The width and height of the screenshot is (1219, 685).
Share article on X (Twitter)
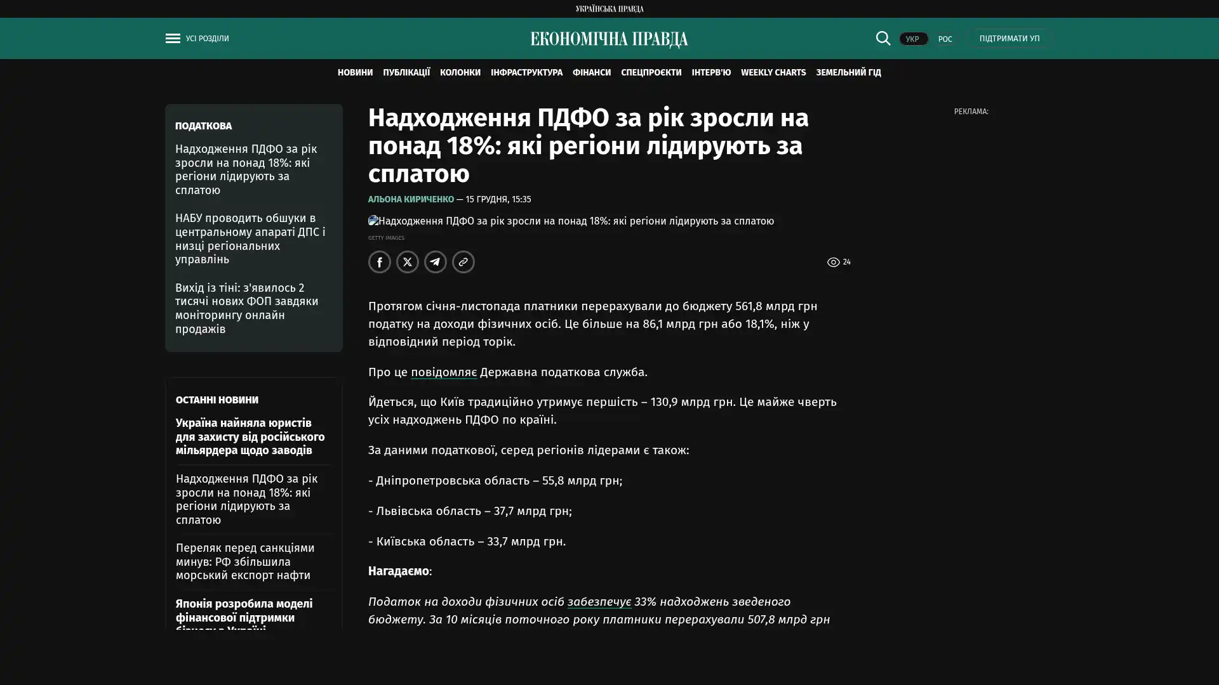point(407,262)
